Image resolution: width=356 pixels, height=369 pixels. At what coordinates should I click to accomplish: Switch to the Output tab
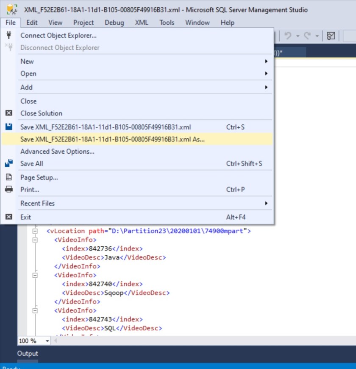(x=27, y=353)
